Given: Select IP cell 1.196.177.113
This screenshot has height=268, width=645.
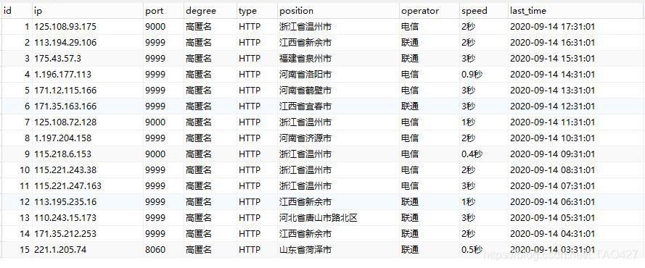Looking at the screenshot, I should pyautogui.click(x=62, y=75).
